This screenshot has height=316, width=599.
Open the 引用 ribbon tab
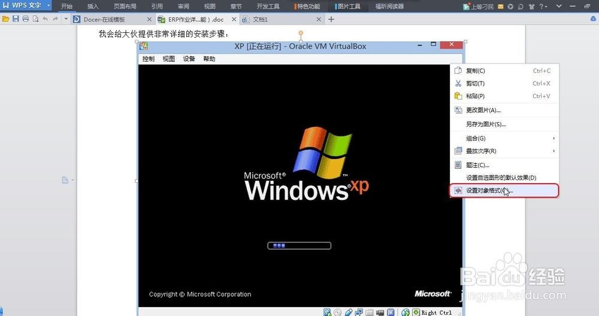(156, 6)
